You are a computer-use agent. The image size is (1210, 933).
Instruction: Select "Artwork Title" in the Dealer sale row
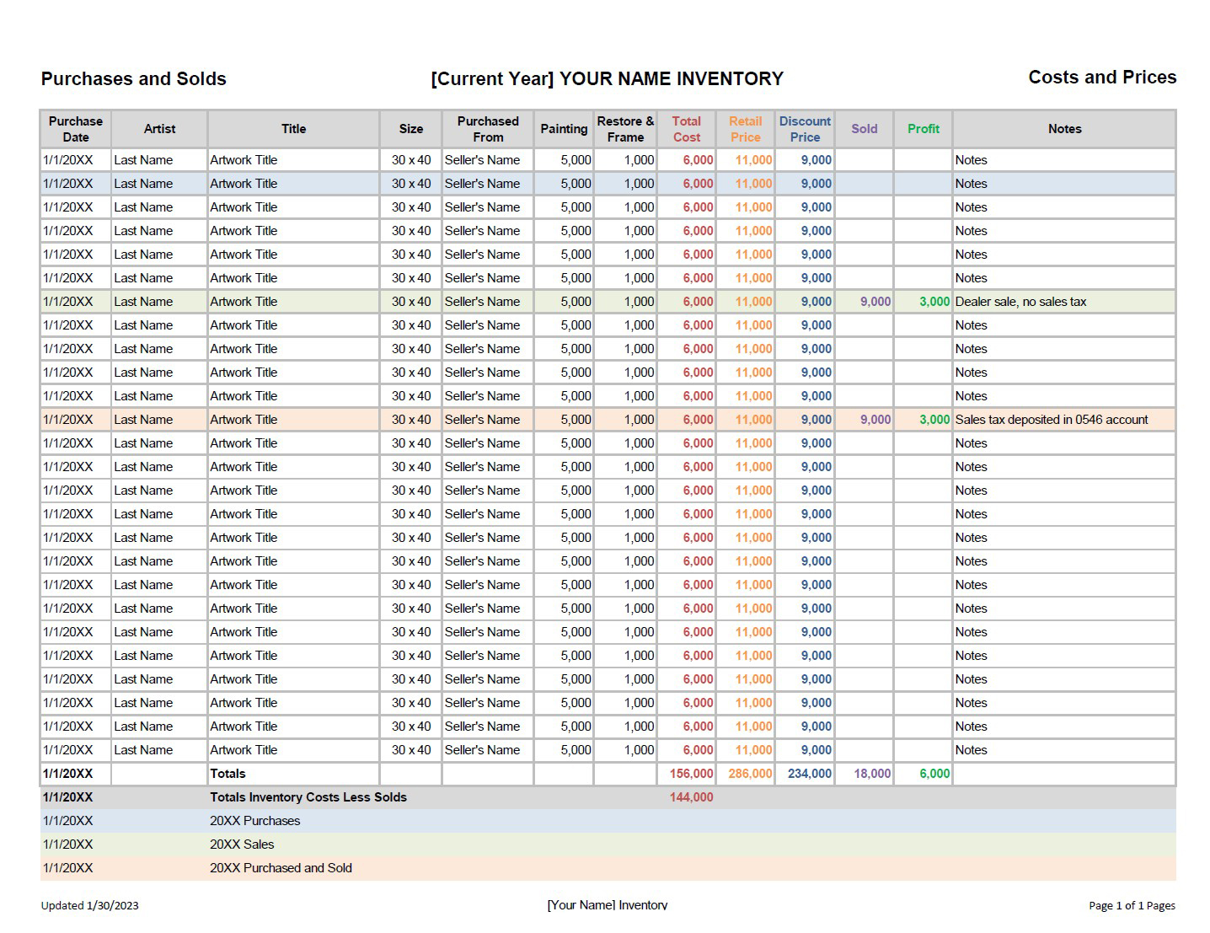244,302
